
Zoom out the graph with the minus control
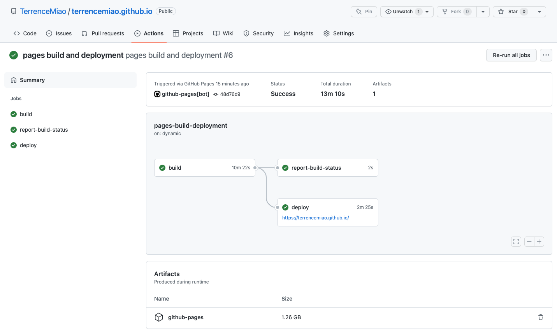529,242
